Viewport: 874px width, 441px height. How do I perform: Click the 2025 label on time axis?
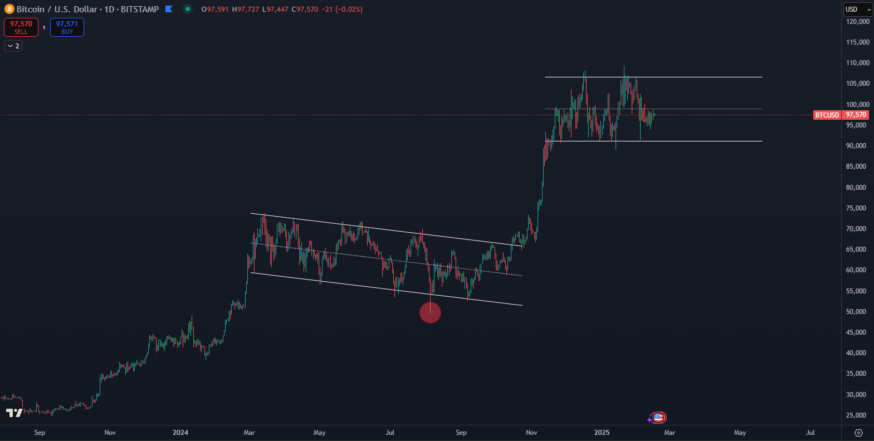click(x=602, y=433)
